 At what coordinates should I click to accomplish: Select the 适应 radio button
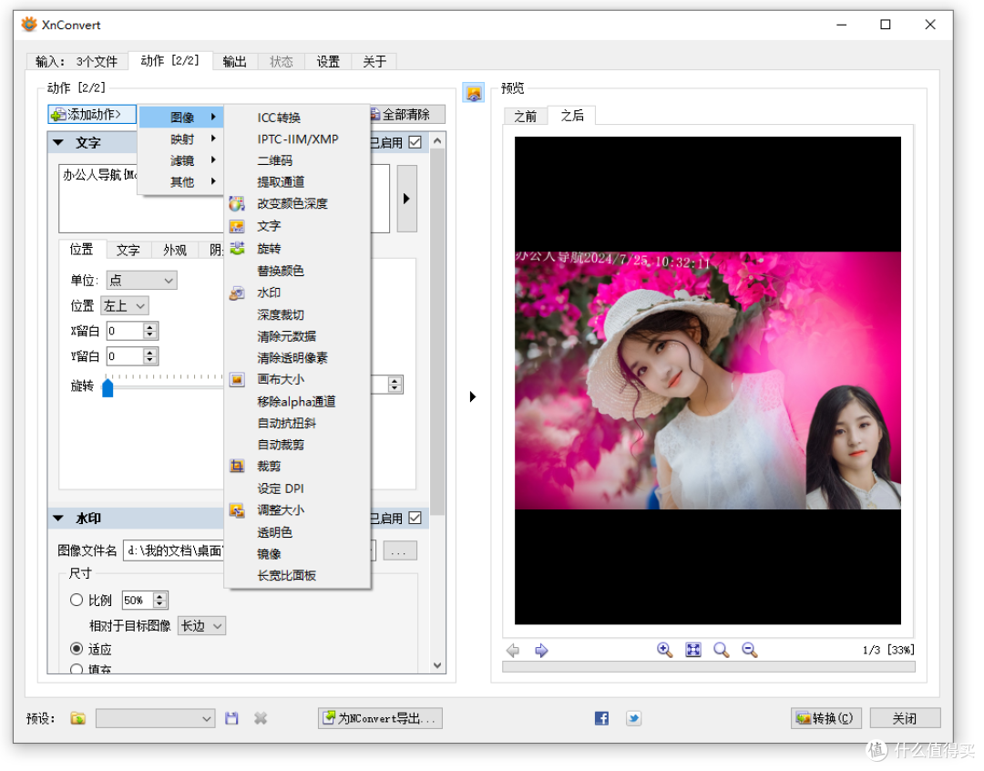click(77, 649)
